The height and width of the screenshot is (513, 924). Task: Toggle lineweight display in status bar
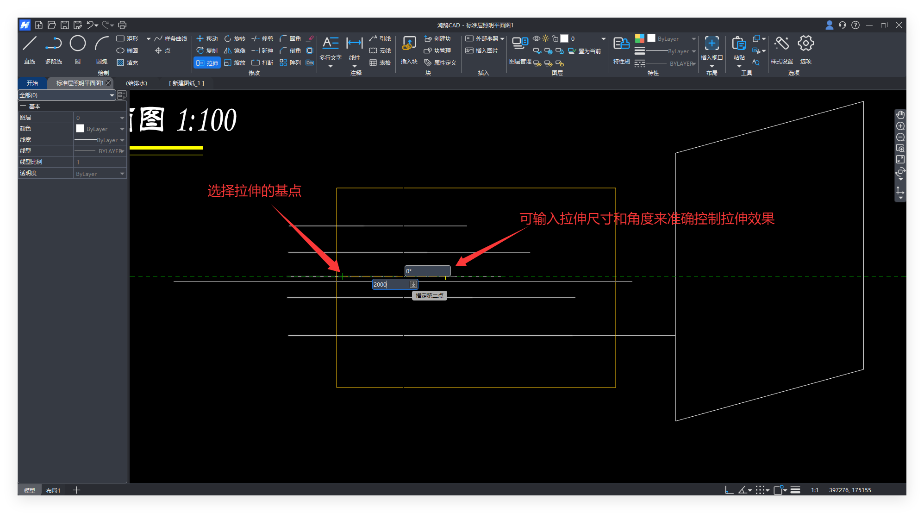pos(795,490)
